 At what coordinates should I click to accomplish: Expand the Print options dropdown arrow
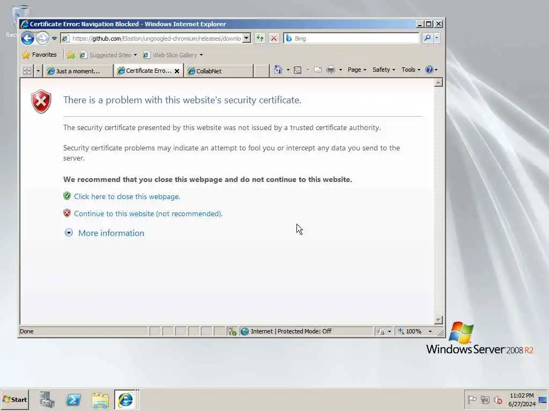(340, 70)
